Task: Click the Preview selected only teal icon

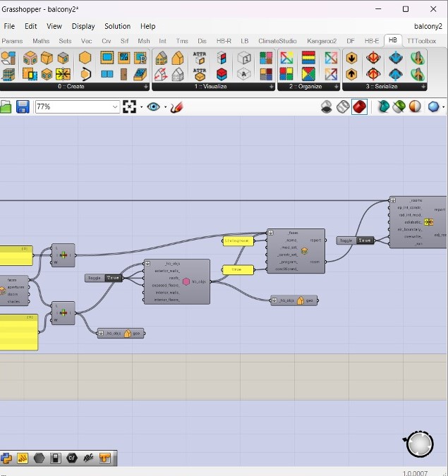Action: click(383, 107)
